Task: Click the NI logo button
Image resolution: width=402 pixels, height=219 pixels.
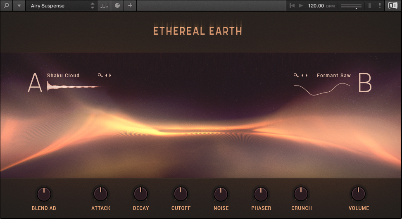Action: click(x=393, y=5)
